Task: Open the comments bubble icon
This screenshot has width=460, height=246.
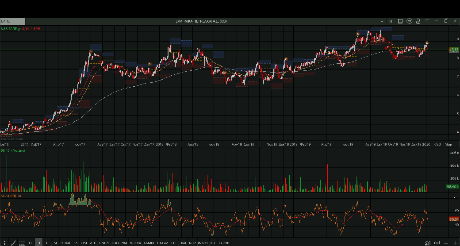Action: [409, 21]
